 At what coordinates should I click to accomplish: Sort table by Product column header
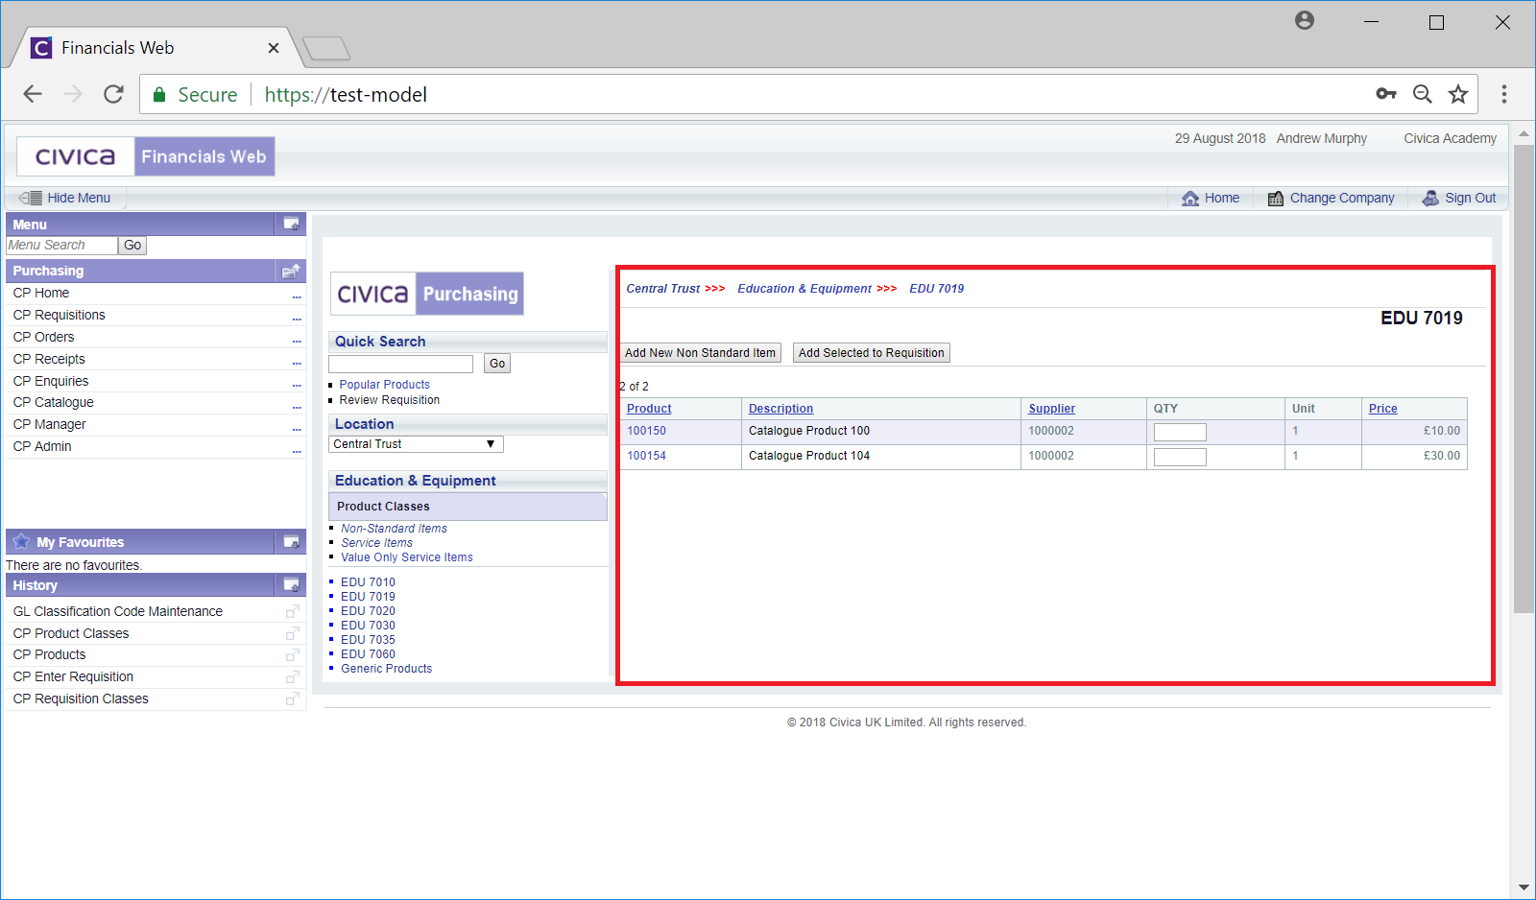[x=649, y=409]
